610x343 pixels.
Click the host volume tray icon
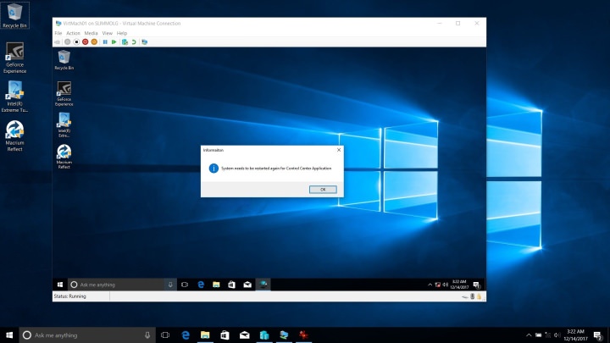tap(557, 335)
